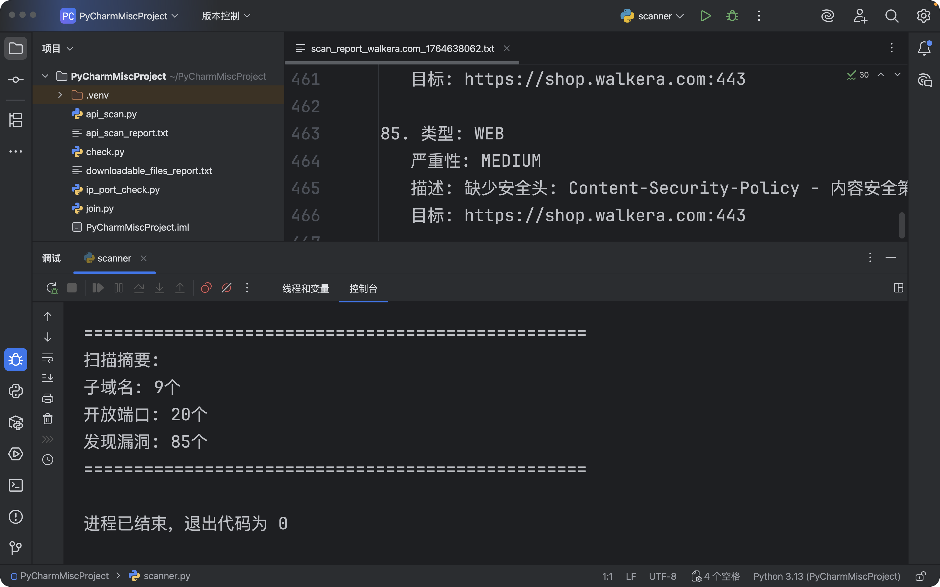Rerun the scanner debug session
940x587 pixels.
[52, 288]
